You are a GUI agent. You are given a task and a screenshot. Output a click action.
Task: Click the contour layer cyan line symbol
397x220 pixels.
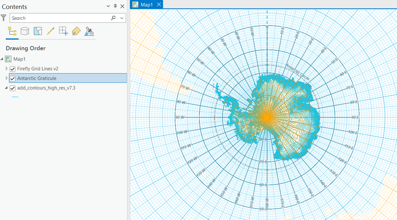pos(15,97)
